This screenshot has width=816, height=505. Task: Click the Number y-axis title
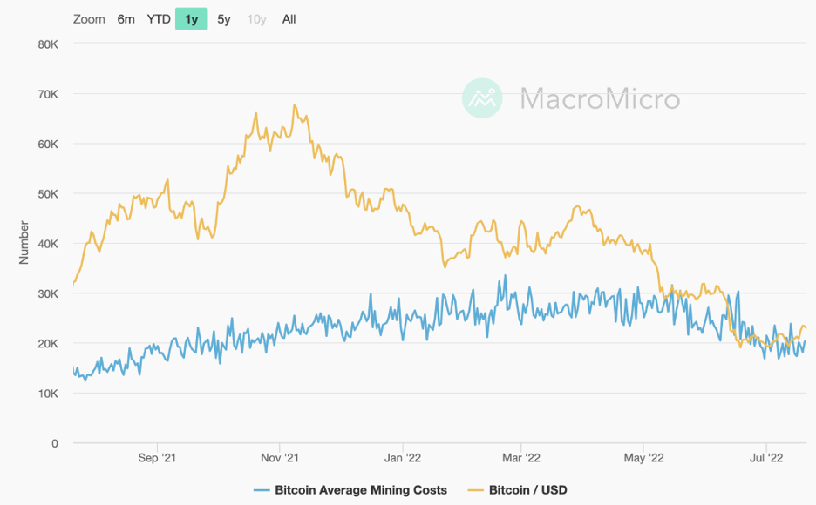(24, 243)
